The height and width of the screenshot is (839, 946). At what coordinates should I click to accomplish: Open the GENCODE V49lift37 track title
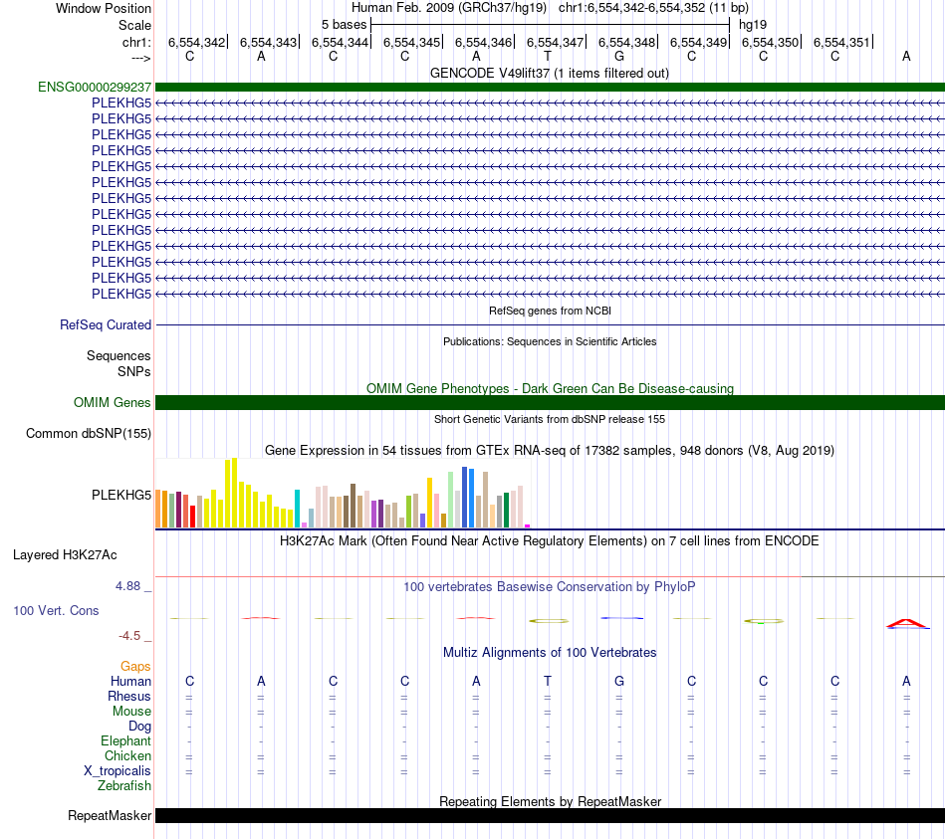549,73
